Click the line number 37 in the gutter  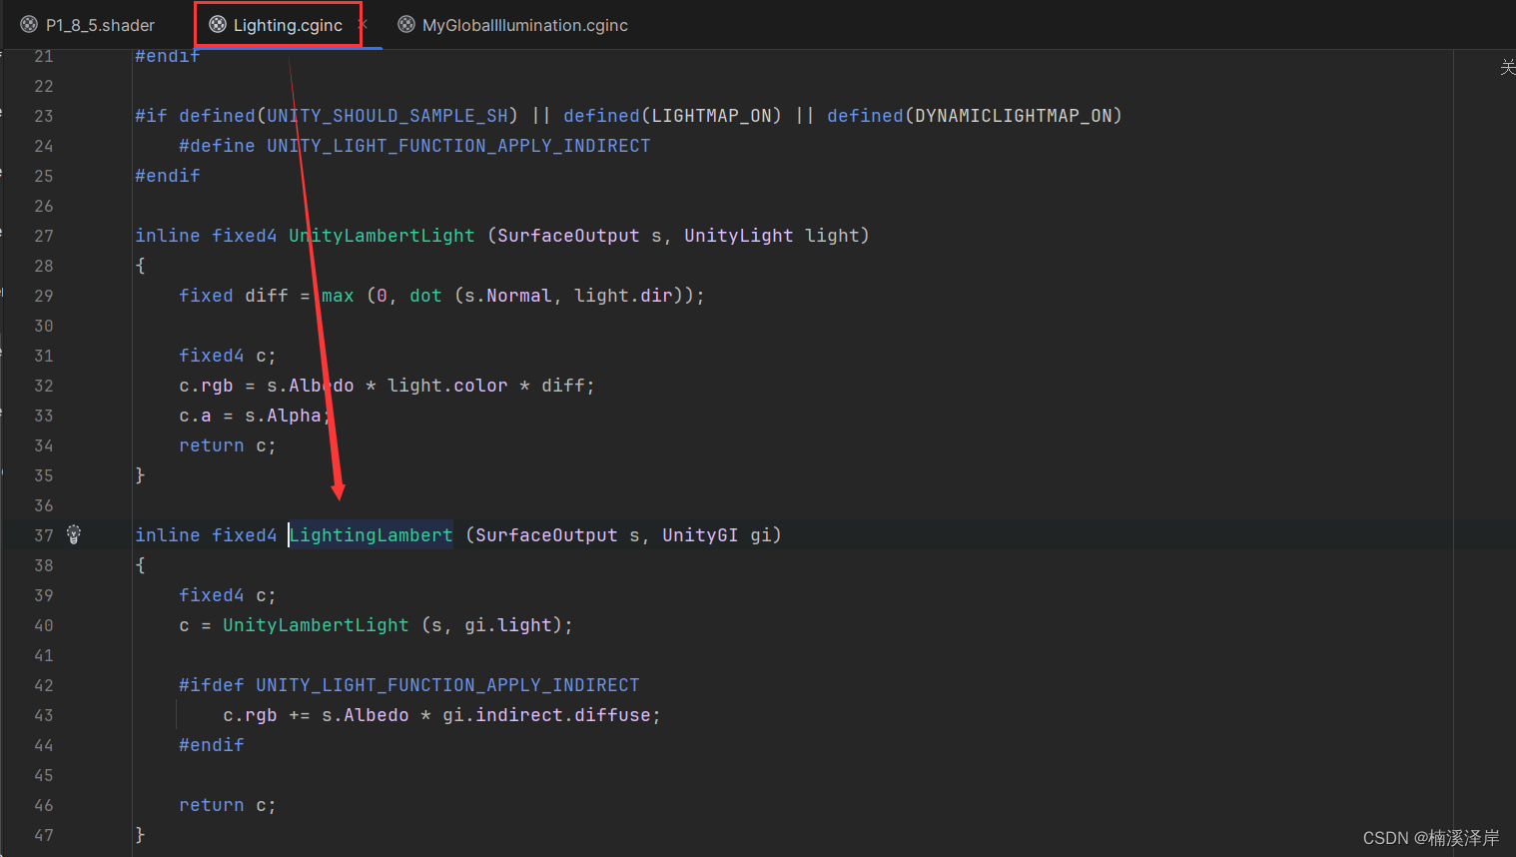point(43,535)
